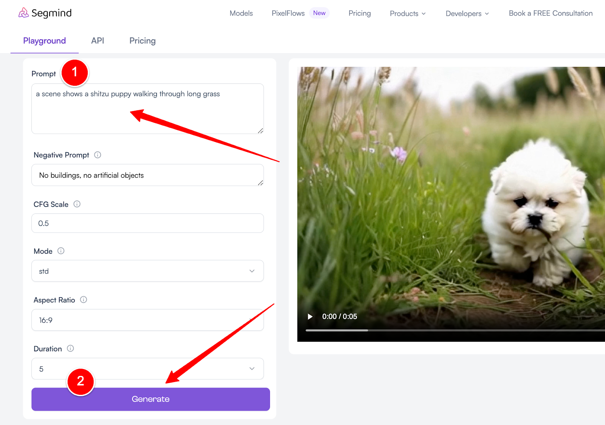Open Pricing in the top navigation
The width and height of the screenshot is (605, 425).
(360, 13)
